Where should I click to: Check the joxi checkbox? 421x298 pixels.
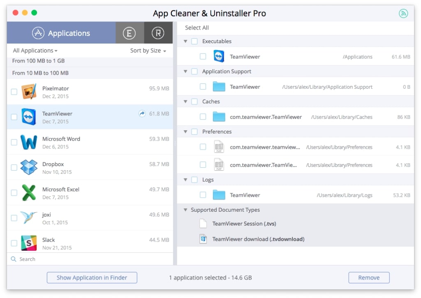pos(14,218)
